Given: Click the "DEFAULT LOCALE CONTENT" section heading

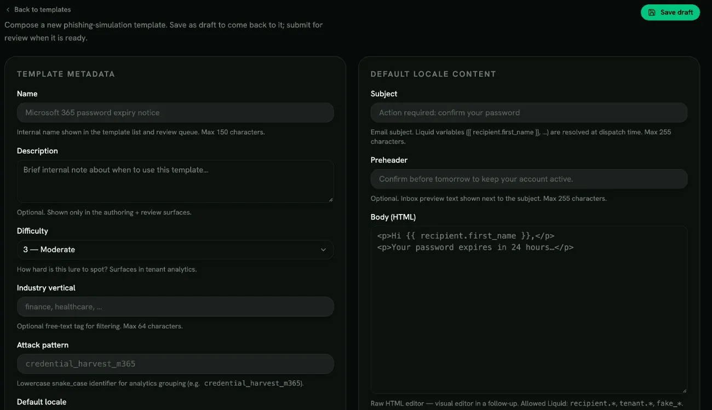Looking at the screenshot, I should [x=433, y=74].
